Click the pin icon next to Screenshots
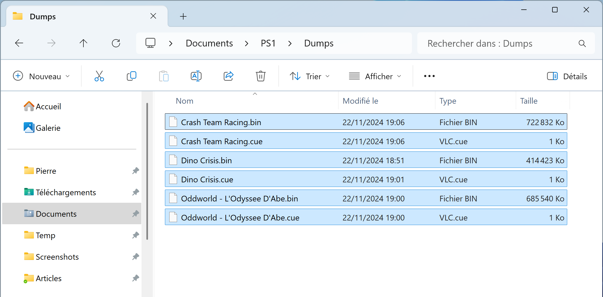This screenshot has height=297, width=603. 136,257
